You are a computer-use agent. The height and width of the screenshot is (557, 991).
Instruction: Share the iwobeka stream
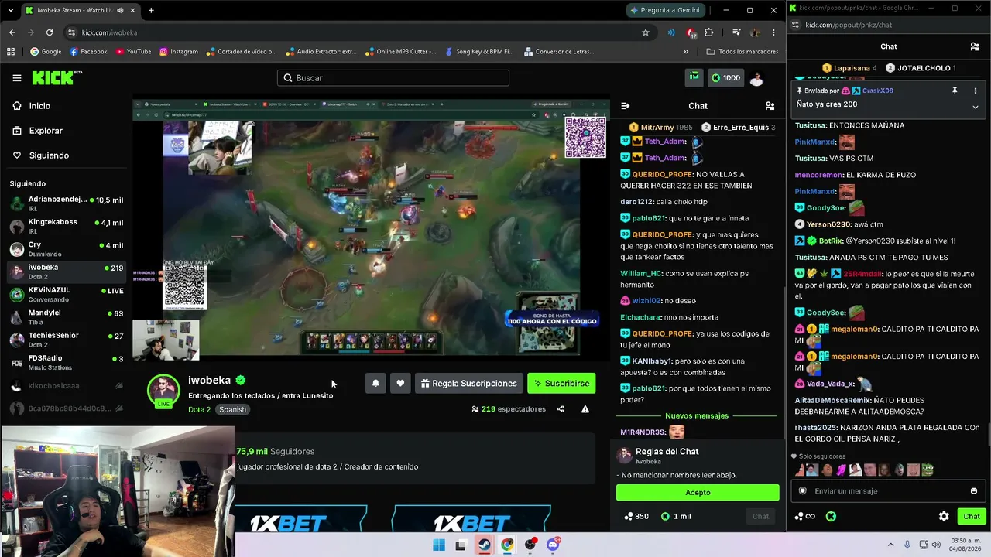[561, 409]
